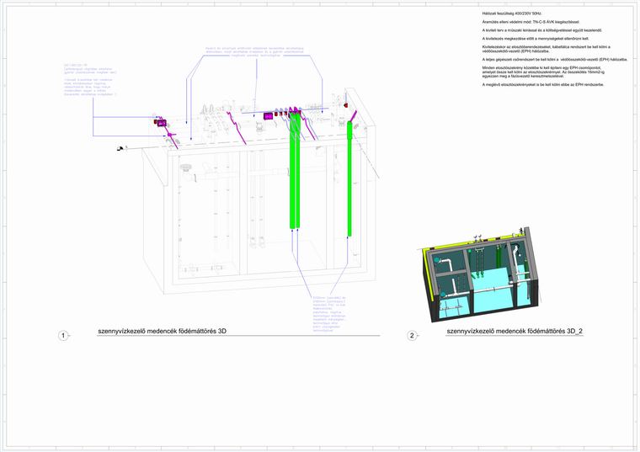Click the small black symbol left of tank
Image resolution: width=640 pixels, height=452 pixels.
(120, 148)
